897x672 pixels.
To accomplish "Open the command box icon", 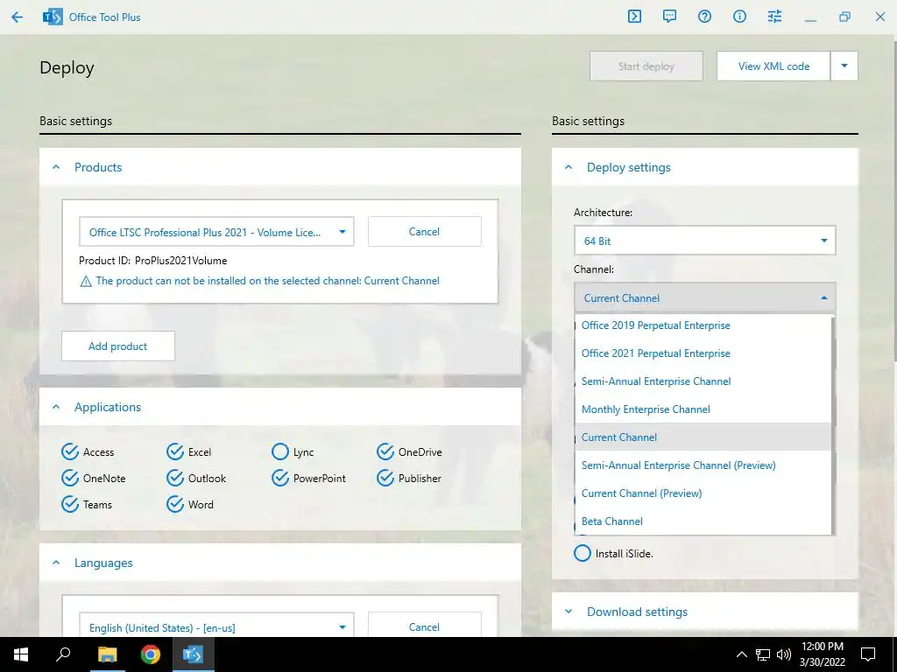I will (634, 17).
